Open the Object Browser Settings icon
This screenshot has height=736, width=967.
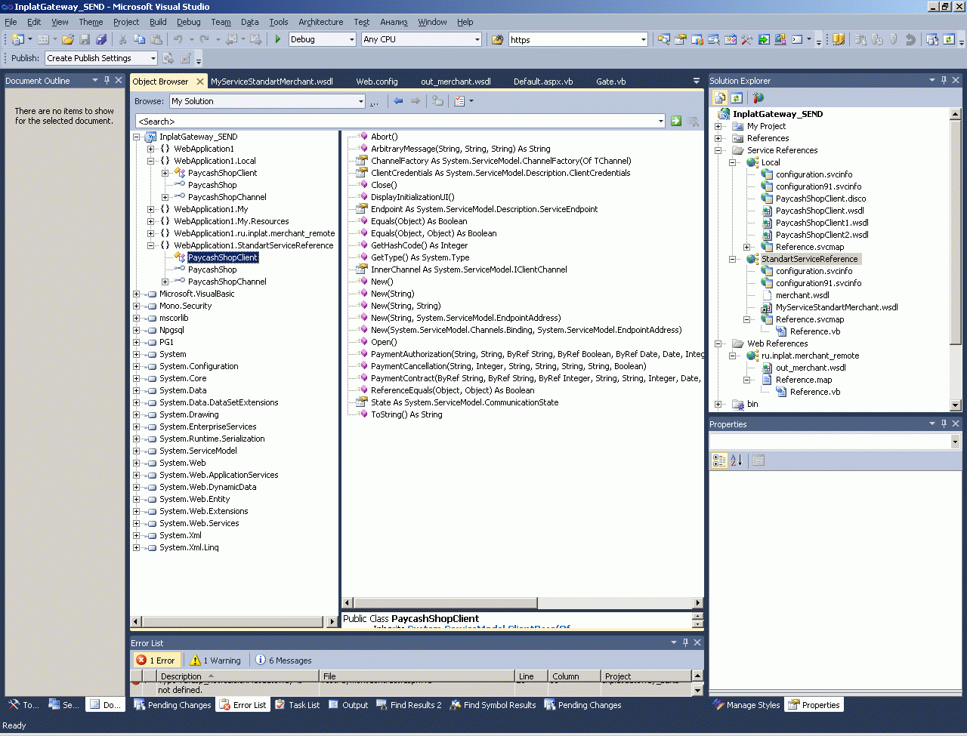point(459,101)
